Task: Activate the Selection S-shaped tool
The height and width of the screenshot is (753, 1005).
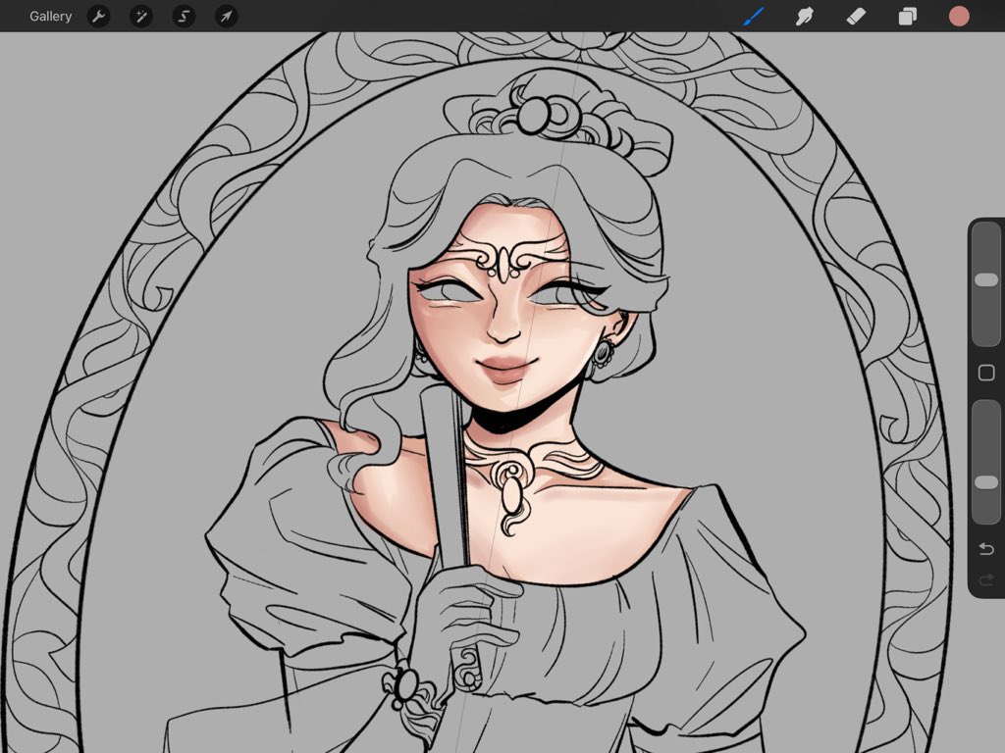Action: (184, 16)
